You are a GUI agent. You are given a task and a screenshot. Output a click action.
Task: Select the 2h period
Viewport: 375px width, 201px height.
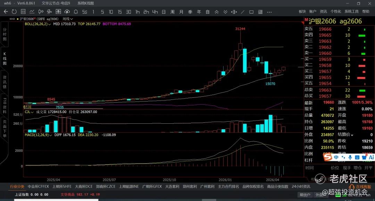pyautogui.click(x=146, y=12)
